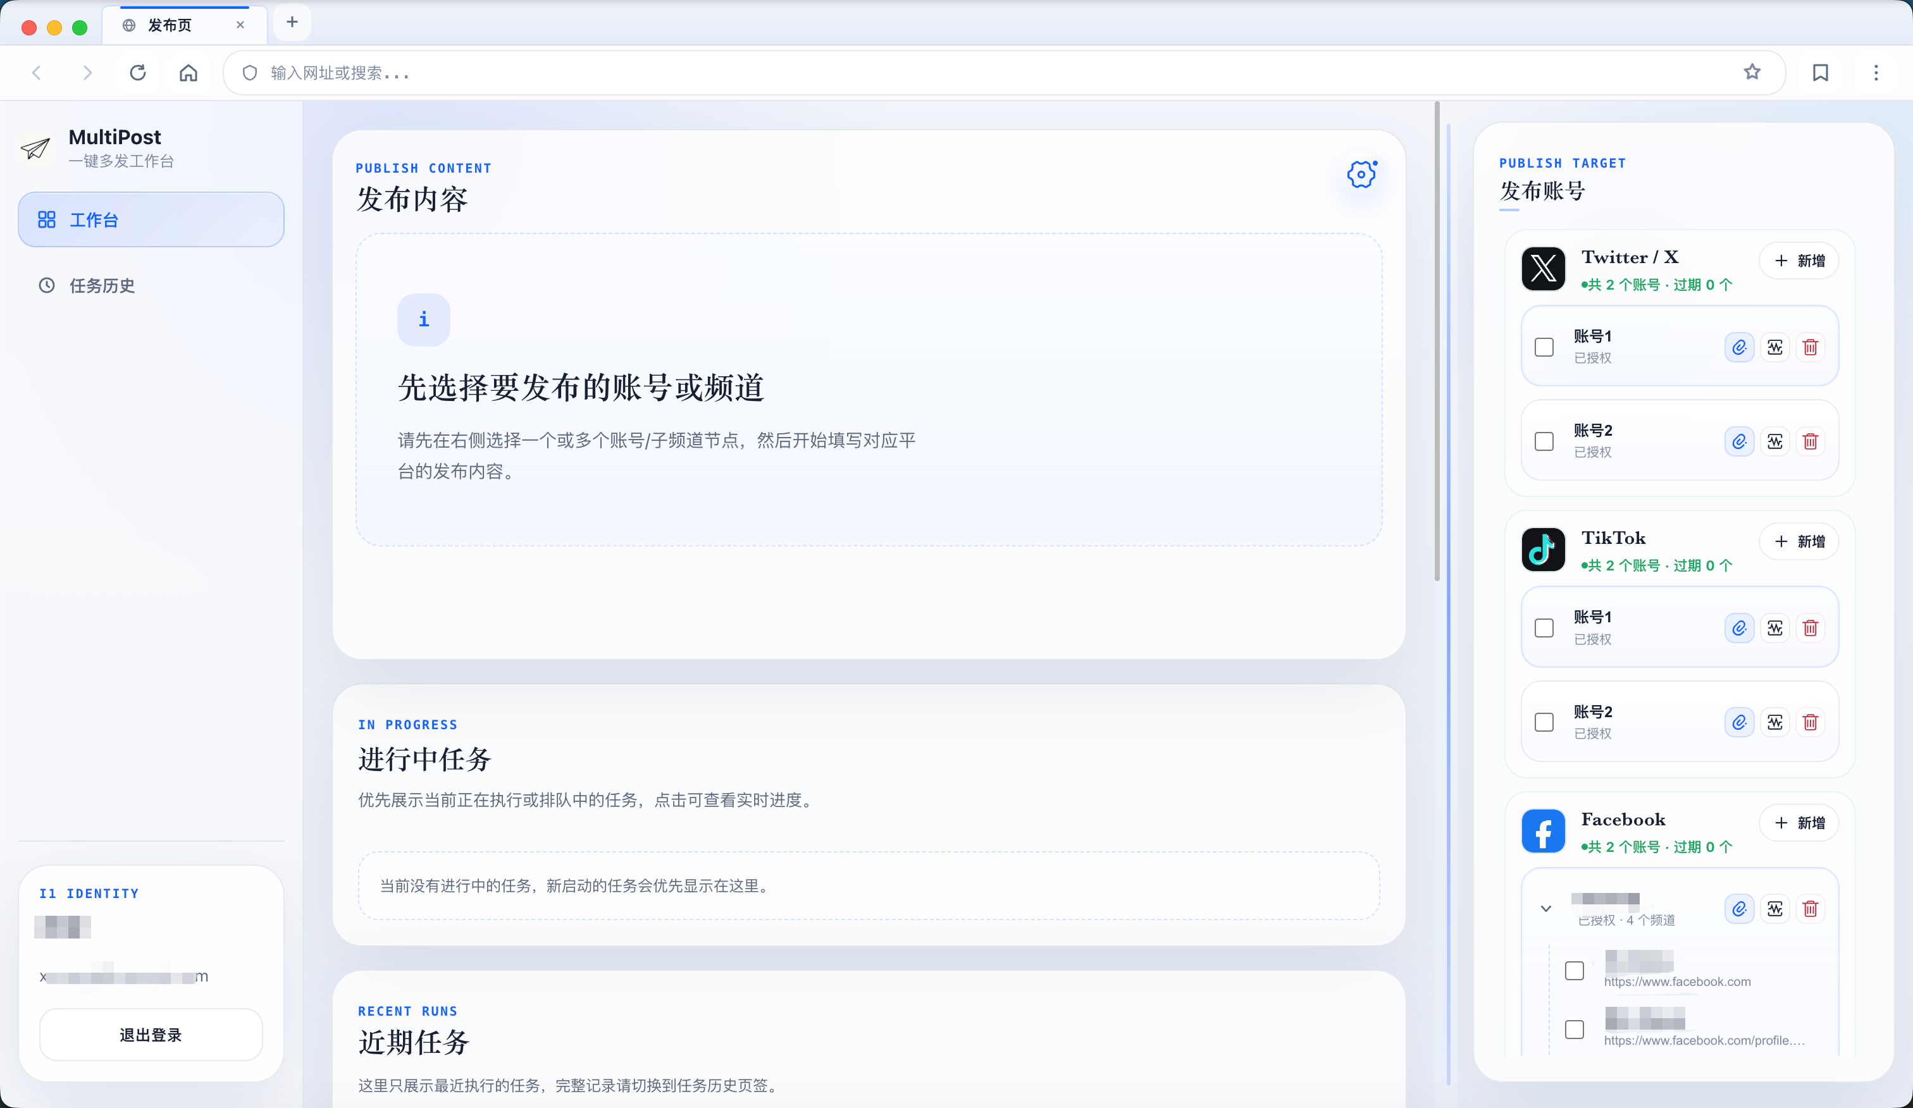Delete Twitter 账号2 with trash icon

coord(1811,441)
